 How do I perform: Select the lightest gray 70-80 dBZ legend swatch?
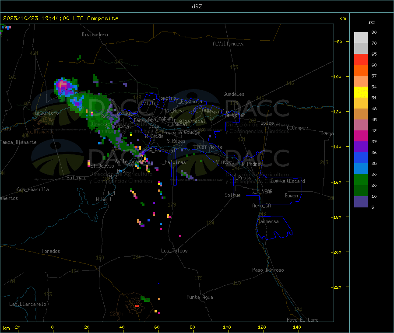(361, 38)
